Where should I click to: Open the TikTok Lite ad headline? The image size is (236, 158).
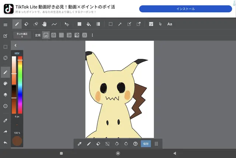[65, 7]
